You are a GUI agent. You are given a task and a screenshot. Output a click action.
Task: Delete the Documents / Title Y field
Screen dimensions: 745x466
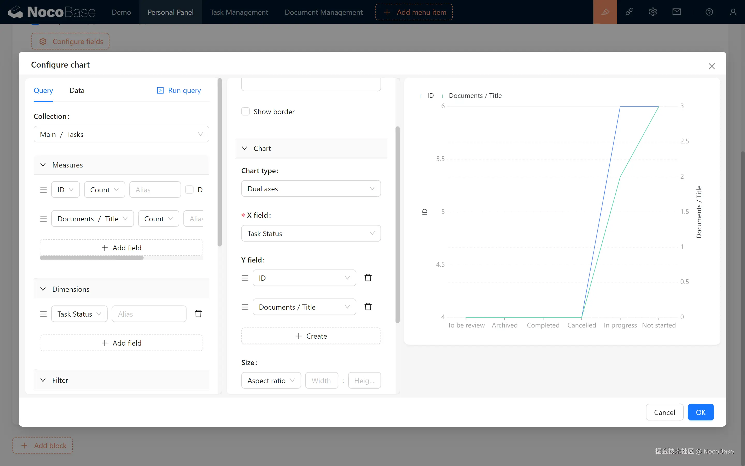[x=368, y=307]
